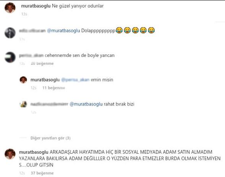Open blurred mention before 'emin misin'
Image resolution: width=225 pixels, height=177 pixels.
point(75,80)
